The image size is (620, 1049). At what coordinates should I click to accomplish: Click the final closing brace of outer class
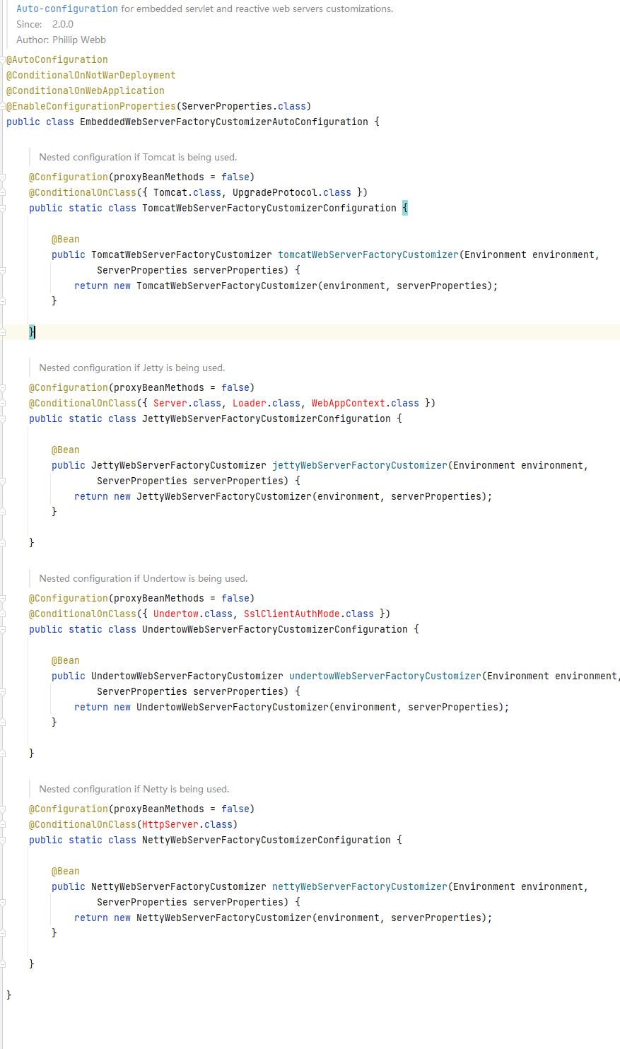[x=9, y=995]
